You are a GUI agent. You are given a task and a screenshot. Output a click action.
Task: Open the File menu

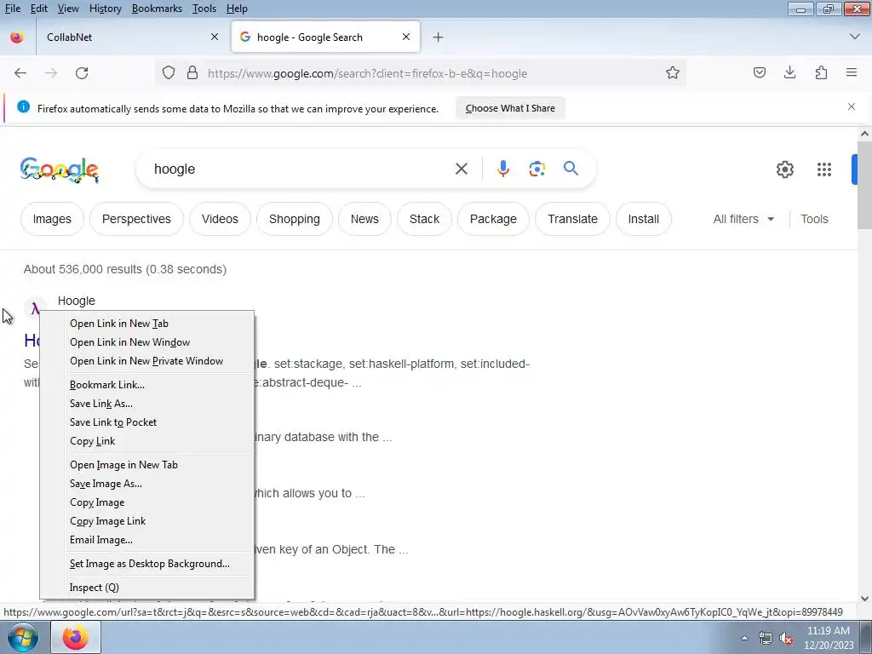[12, 9]
